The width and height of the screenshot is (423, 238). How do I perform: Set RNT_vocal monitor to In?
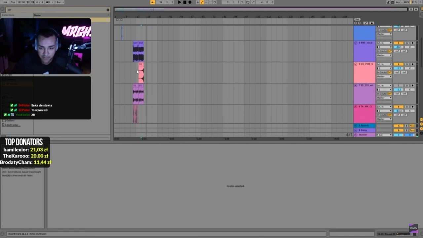378,51
